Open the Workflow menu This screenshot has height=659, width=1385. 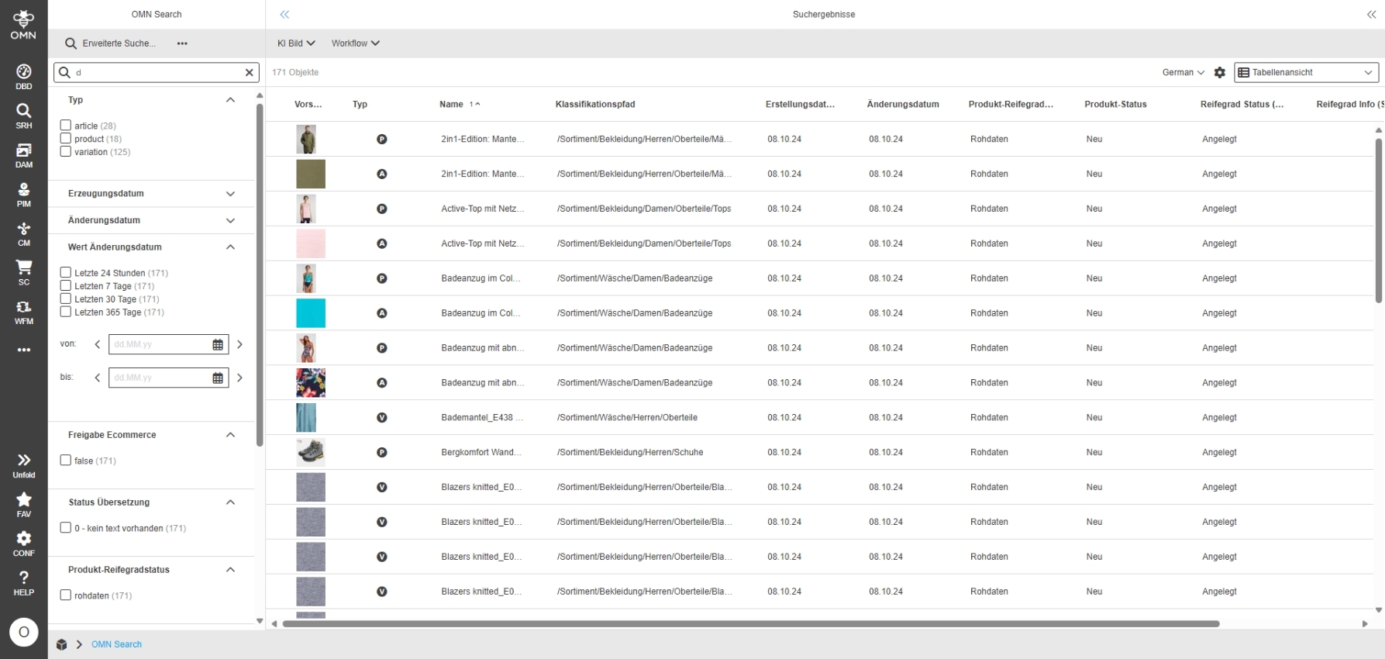[355, 43]
